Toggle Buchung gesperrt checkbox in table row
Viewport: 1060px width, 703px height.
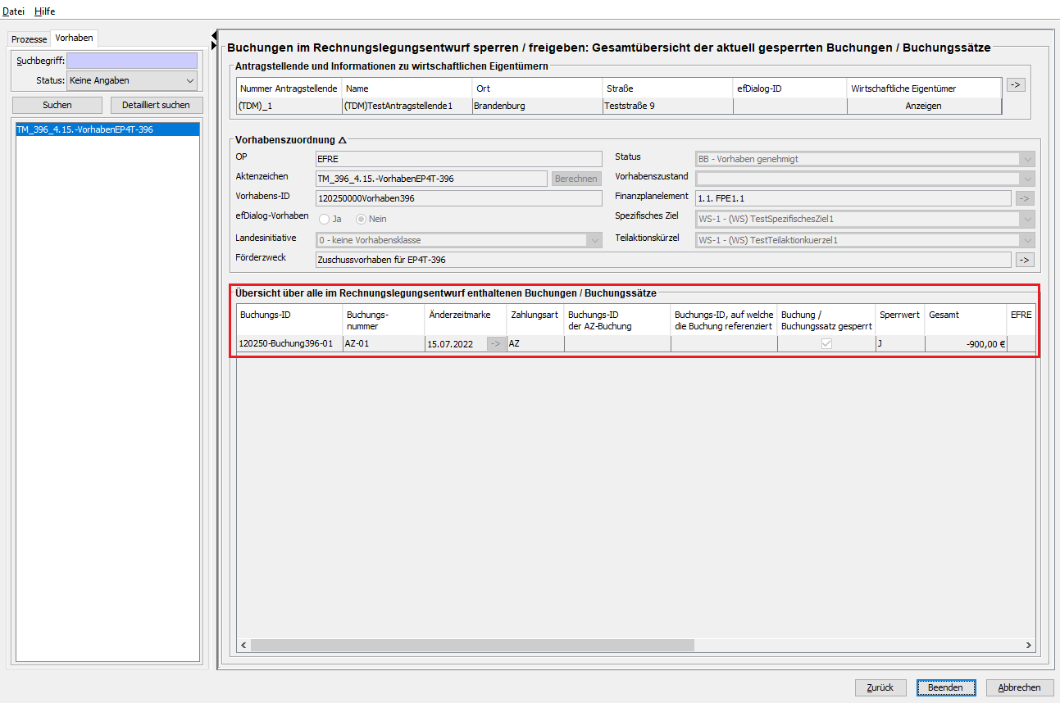click(x=826, y=344)
